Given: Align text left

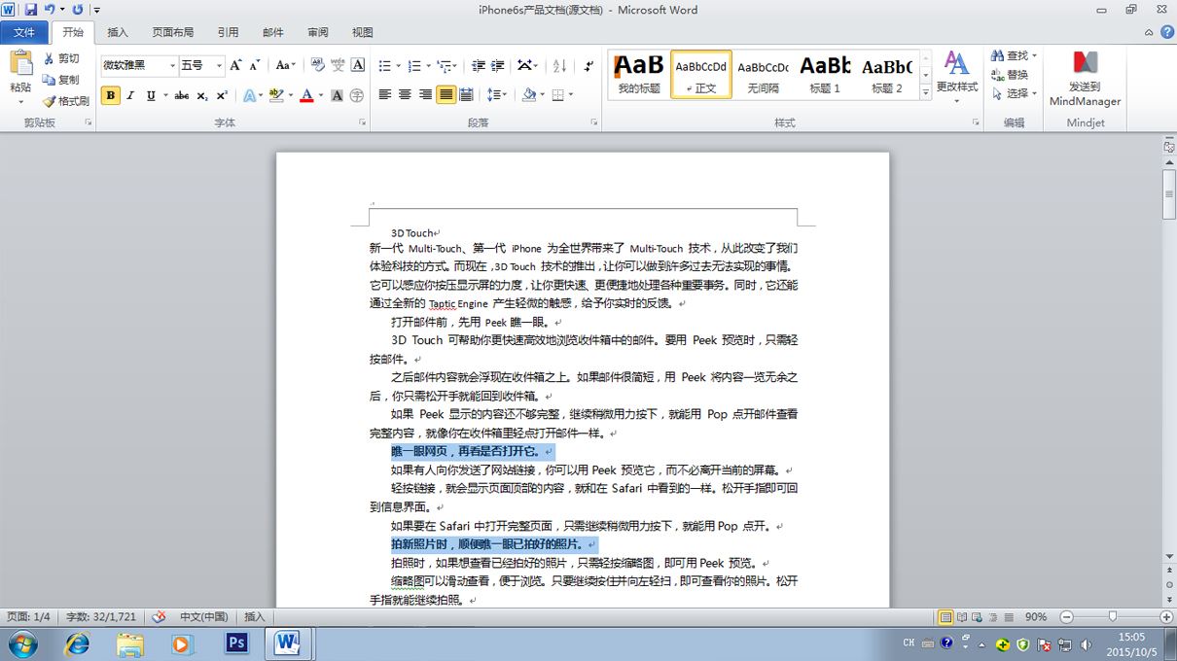Looking at the screenshot, I should click(x=385, y=94).
